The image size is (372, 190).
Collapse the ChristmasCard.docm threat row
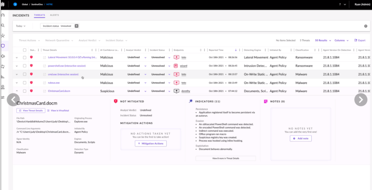(x=17, y=91)
